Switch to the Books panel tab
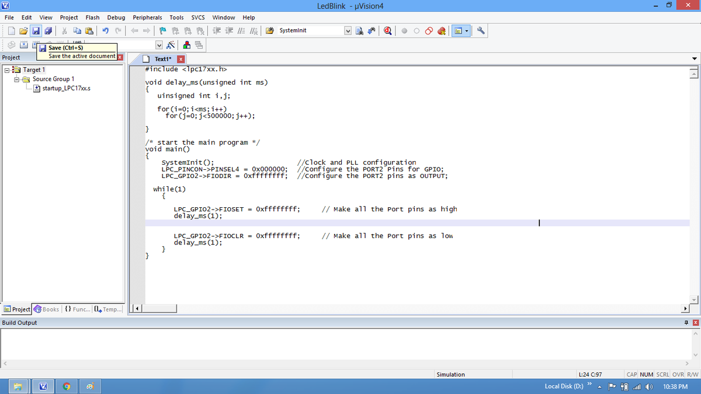The image size is (701, 394). [x=47, y=309]
